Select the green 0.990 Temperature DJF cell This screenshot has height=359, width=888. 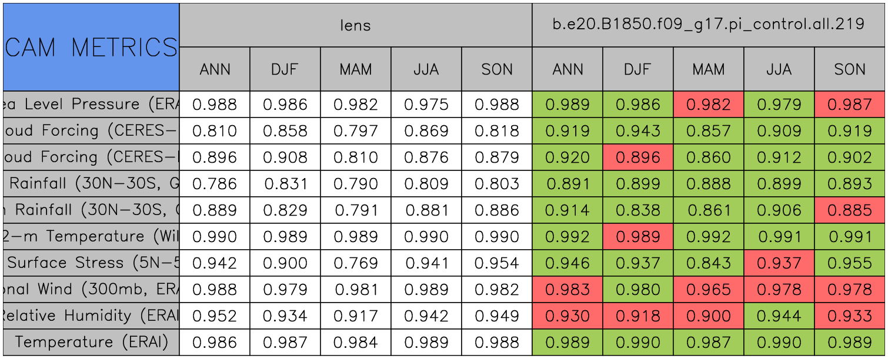637,342
